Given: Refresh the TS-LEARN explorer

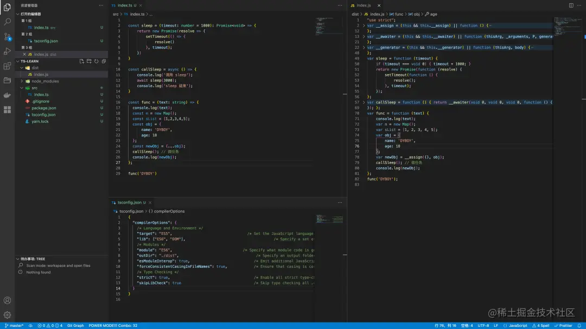Looking at the screenshot, I should (97, 61).
